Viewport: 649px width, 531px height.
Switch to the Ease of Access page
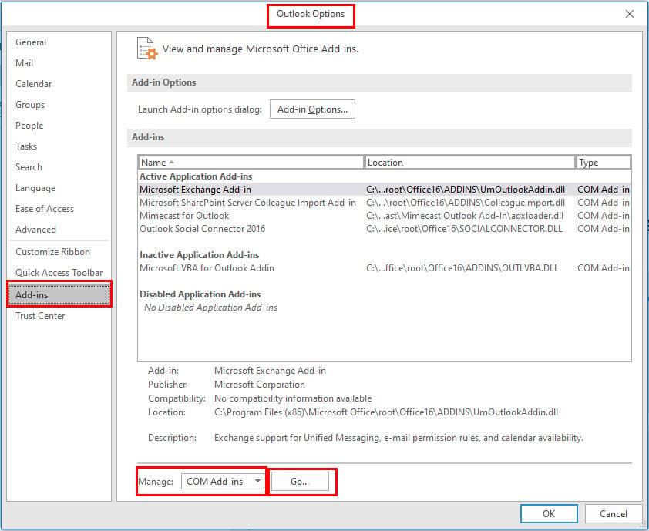pyautogui.click(x=45, y=209)
